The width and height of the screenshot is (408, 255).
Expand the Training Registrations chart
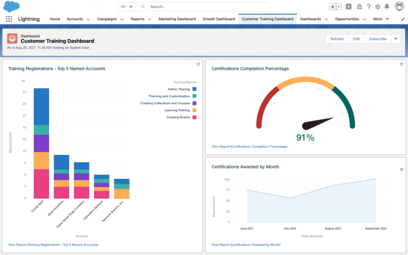(x=198, y=64)
